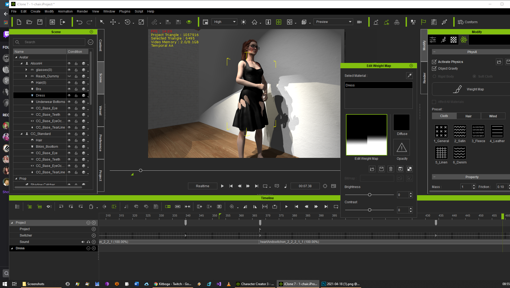The width and height of the screenshot is (510, 288).
Task: Play the animation from the player bar
Action: tap(222, 186)
